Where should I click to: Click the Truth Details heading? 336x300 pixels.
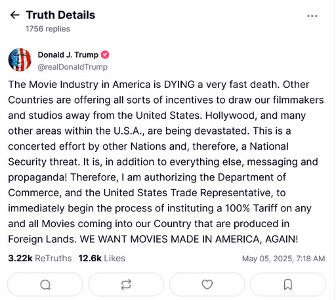tap(60, 15)
